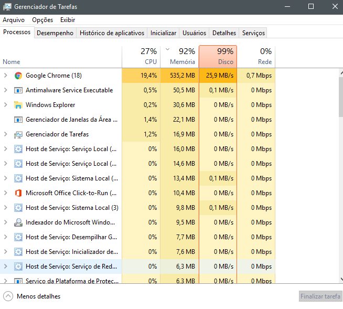This screenshot has width=343, height=309.
Task: Switch to the Usuários tab
Action: point(194,33)
